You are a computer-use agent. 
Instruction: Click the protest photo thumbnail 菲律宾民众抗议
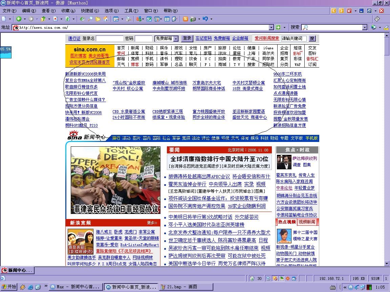point(116,180)
